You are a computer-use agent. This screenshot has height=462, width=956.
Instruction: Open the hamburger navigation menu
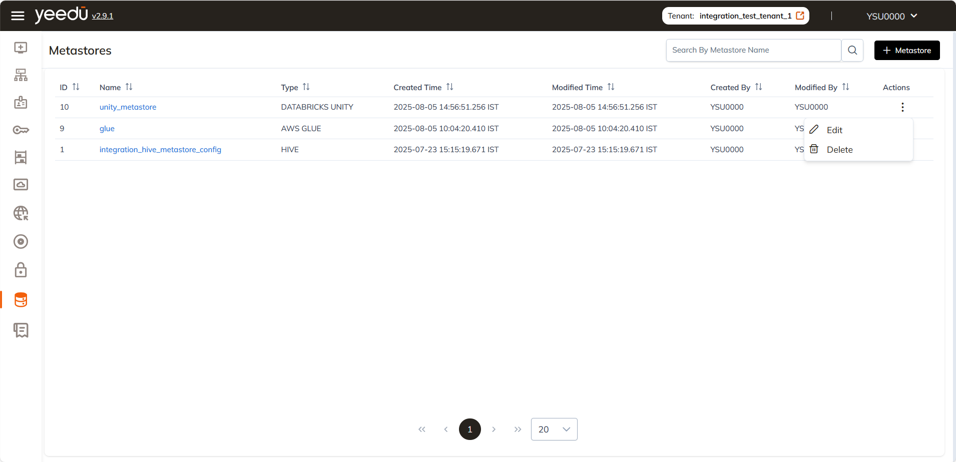pyautogui.click(x=18, y=16)
